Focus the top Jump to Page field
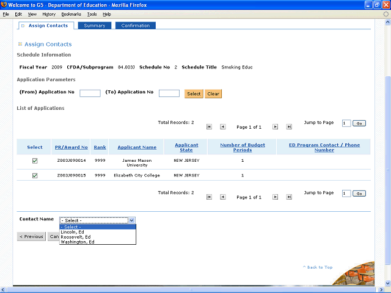391x293 pixels. [346, 123]
